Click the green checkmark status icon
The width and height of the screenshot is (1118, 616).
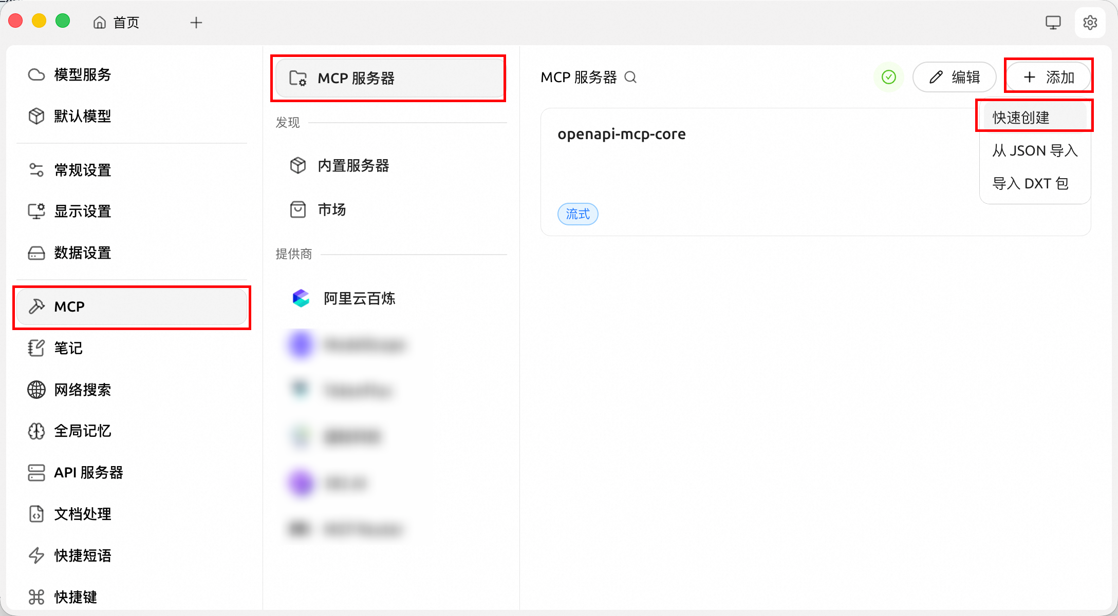point(888,78)
